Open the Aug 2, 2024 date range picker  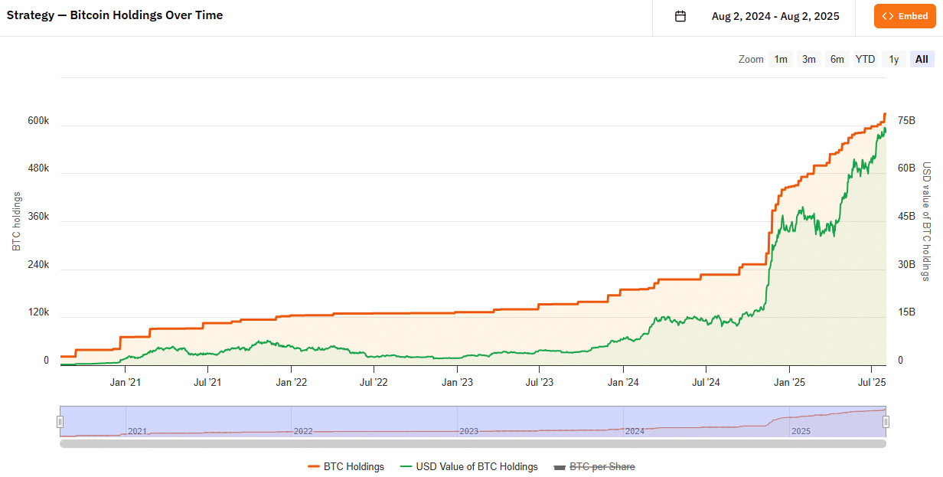point(775,16)
